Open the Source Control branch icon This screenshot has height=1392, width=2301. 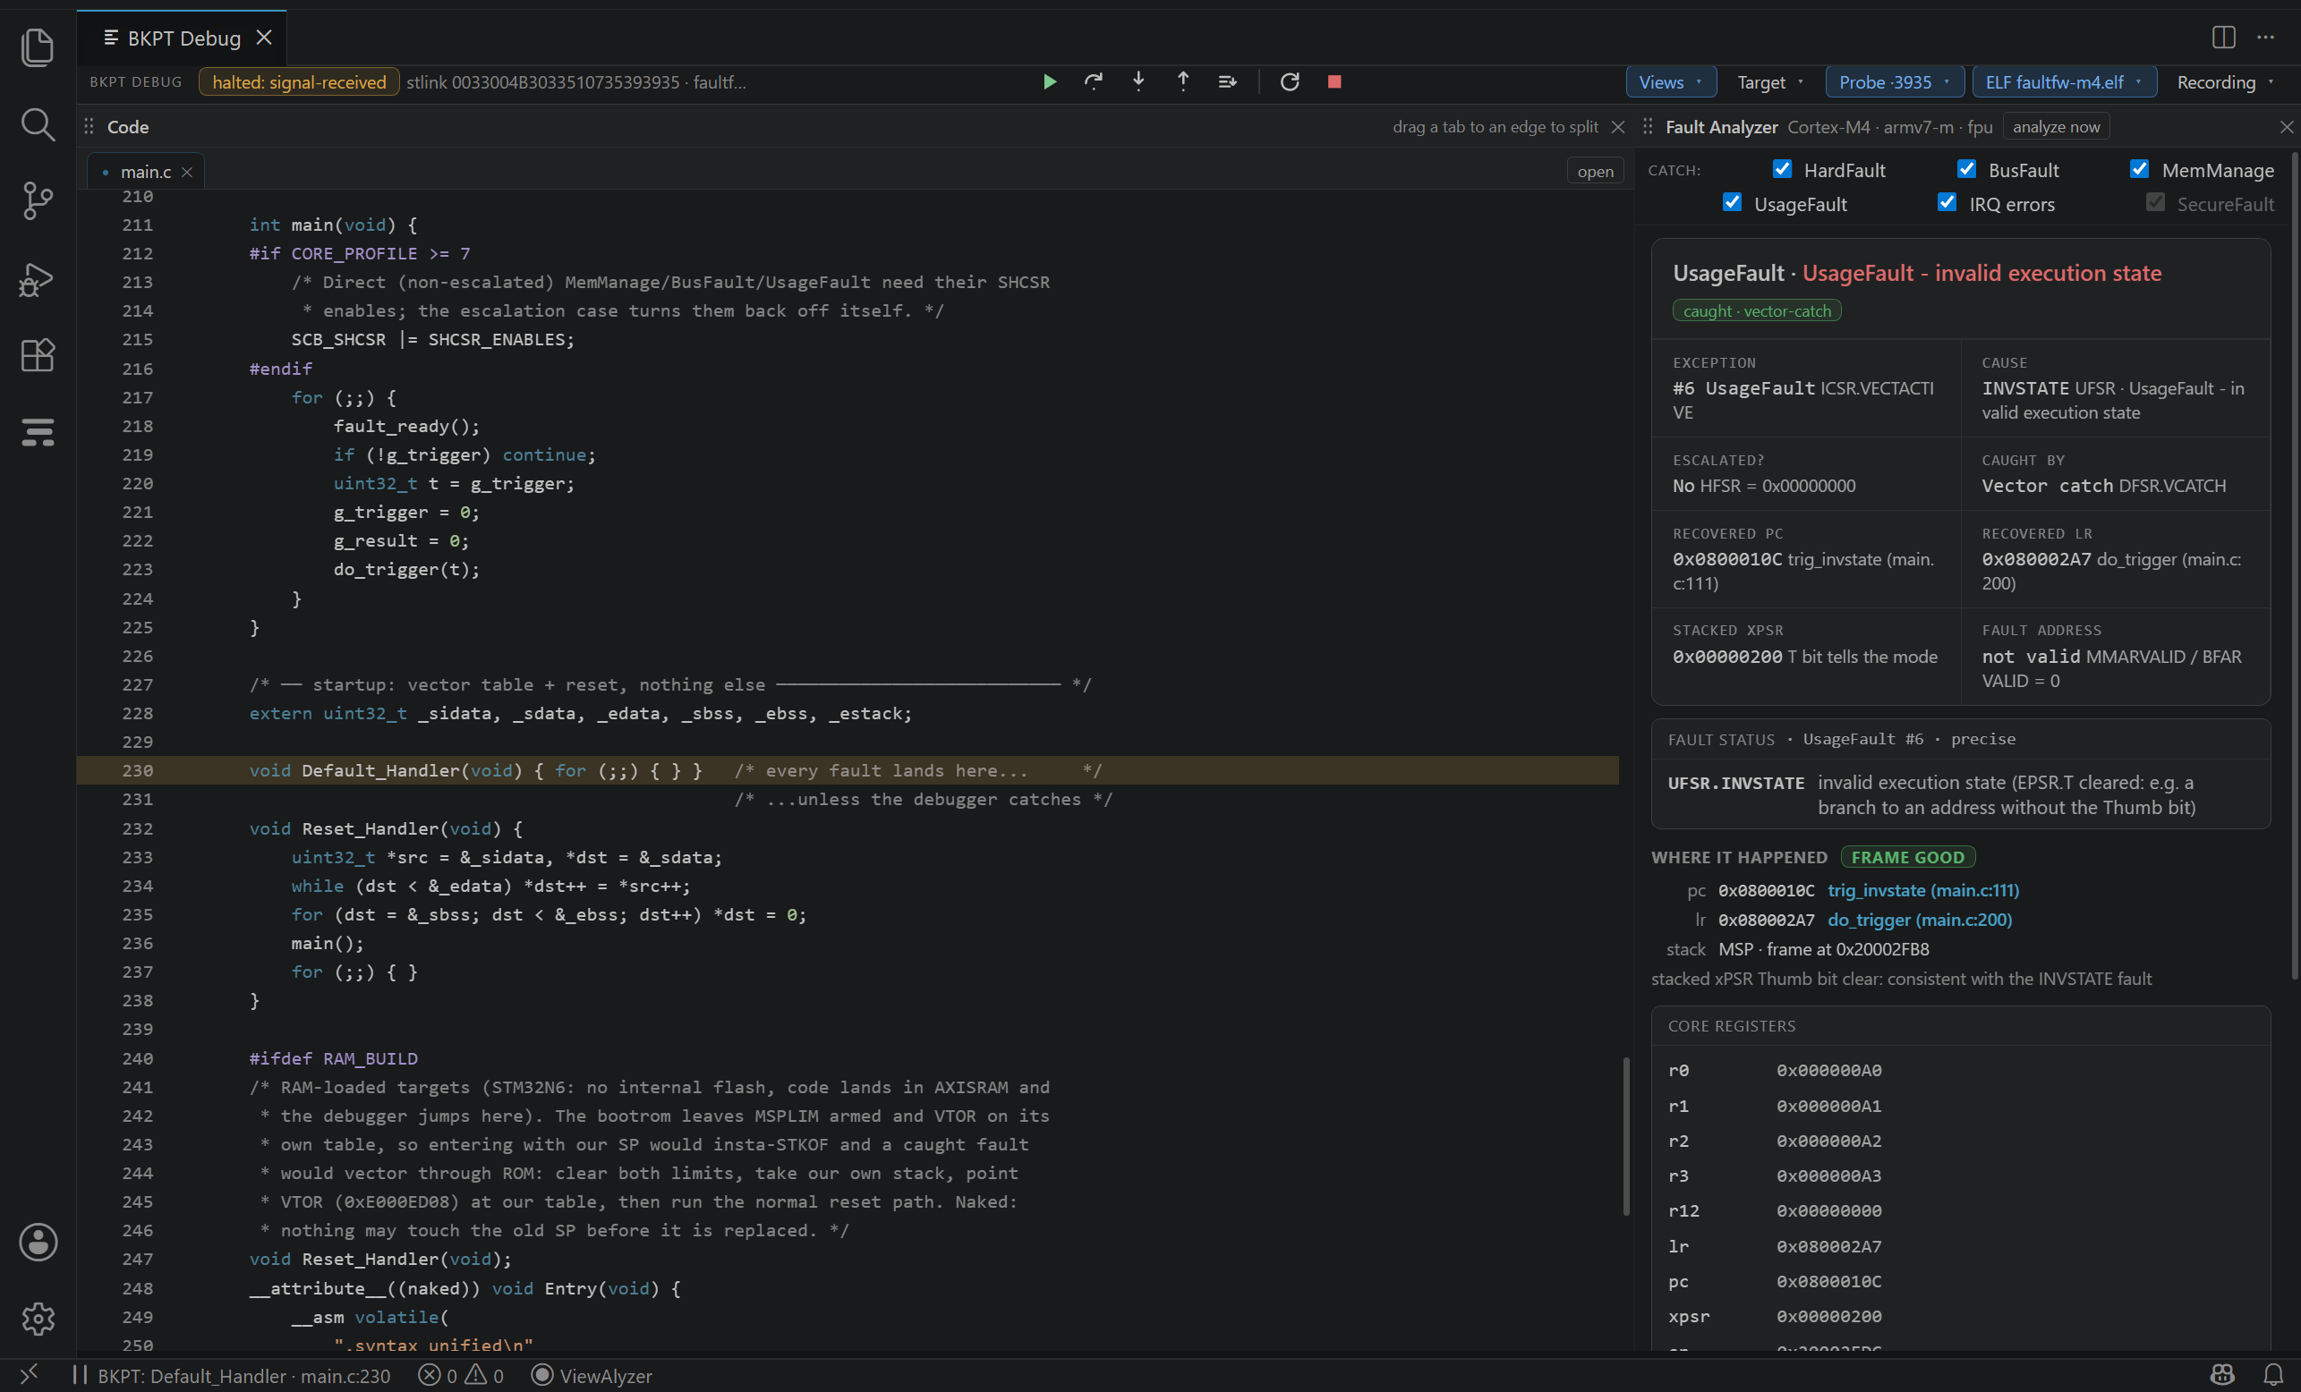[38, 200]
